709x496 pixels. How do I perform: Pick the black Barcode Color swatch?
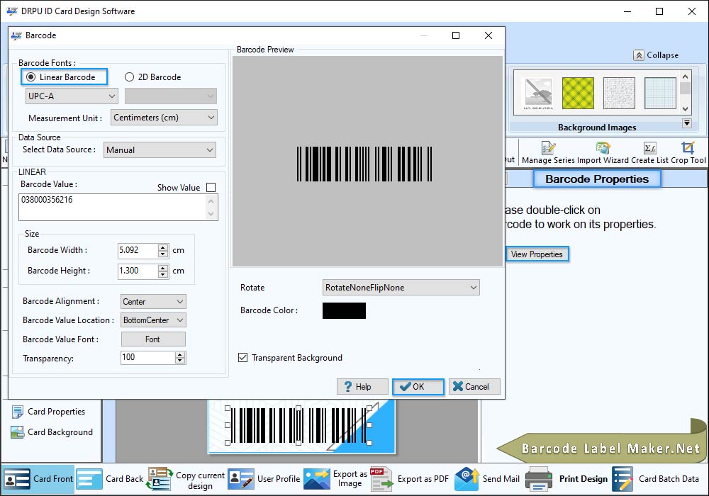(344, 311)
